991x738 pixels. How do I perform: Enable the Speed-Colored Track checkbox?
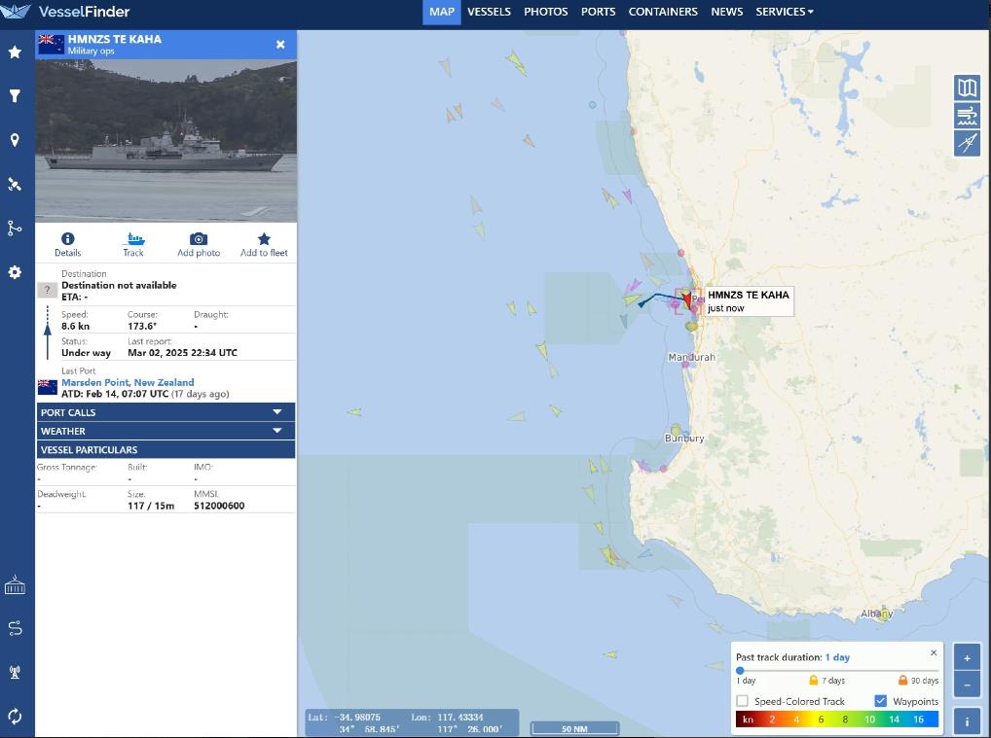[x=743, y=701]
